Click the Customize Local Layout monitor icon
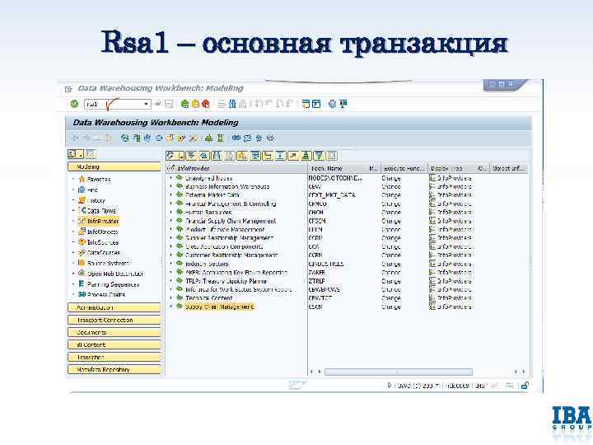The height and width of the screenshot is (445, 593). click(x=343, y=104)
